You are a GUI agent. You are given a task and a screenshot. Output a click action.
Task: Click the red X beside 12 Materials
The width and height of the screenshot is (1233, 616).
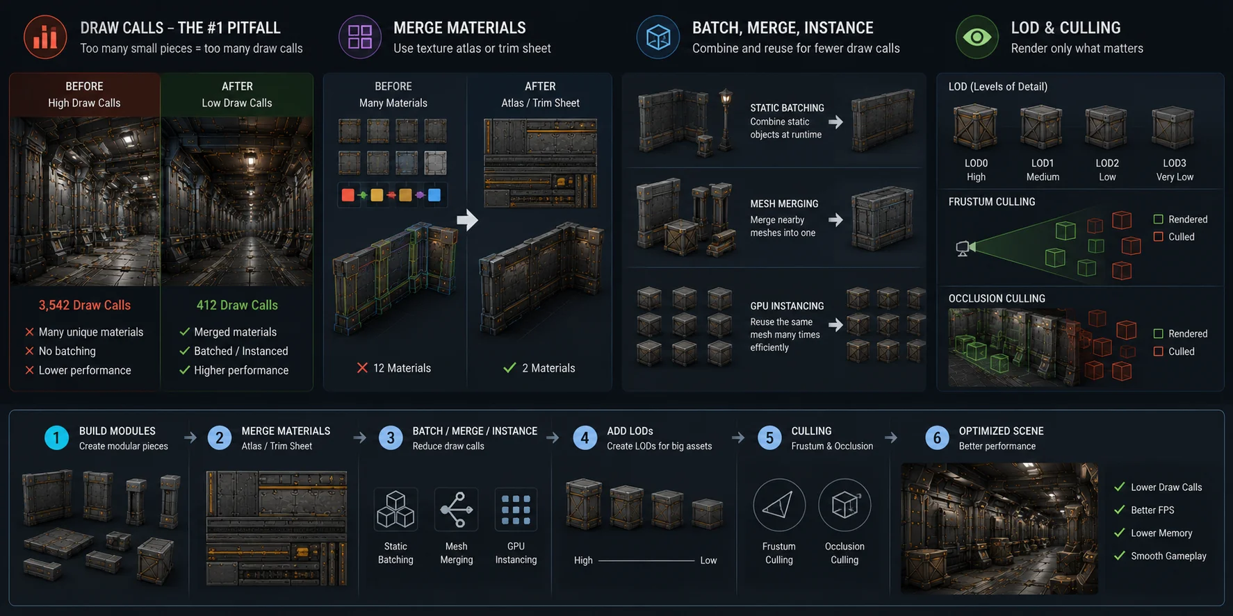point(362,368)
